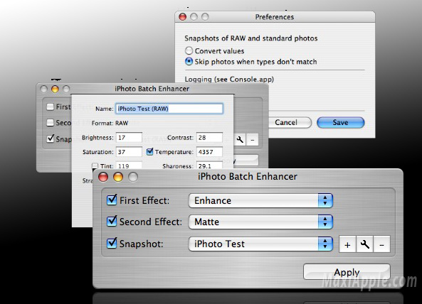This screenshot has height=304, width=422.
Task: Click the Temperature field showing 4357
Action: (209, 152)
